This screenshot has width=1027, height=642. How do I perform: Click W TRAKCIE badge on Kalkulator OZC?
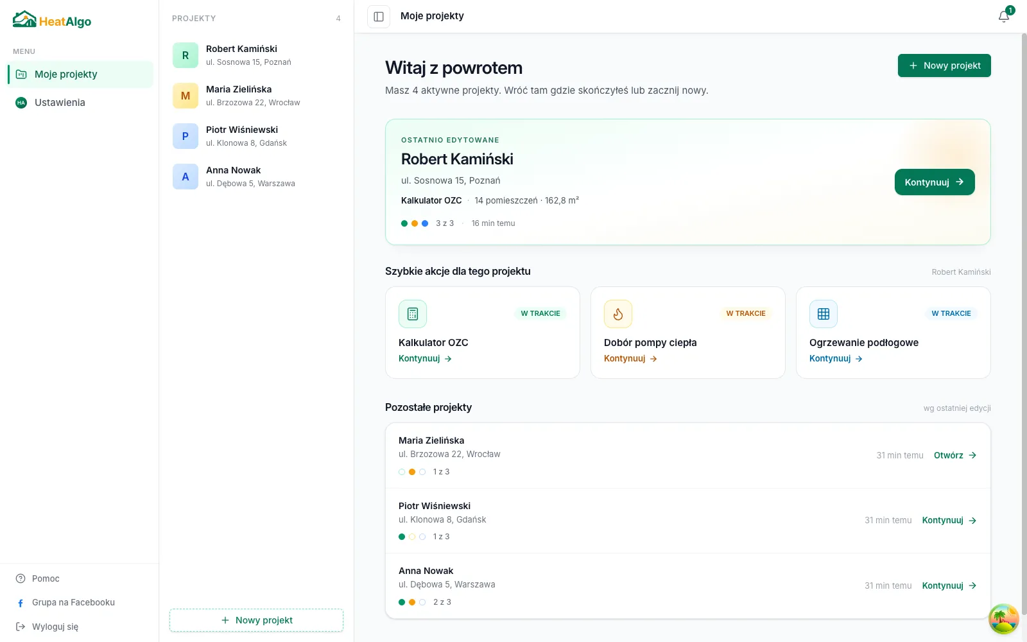pyautogui.click(x=540, y=313)
